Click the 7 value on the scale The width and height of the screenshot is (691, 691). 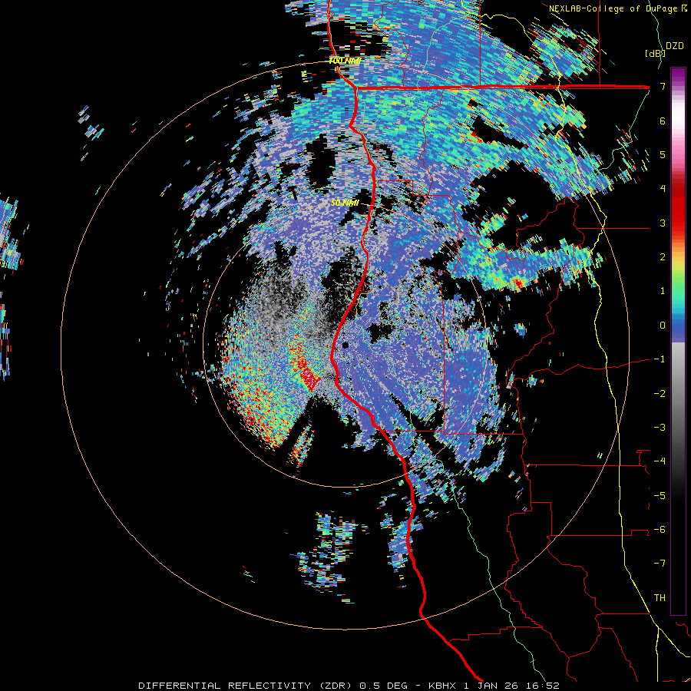click(x=663, y=86)
